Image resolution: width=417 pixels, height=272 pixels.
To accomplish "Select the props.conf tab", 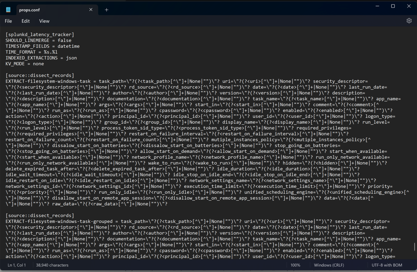I will pos(41,10).
